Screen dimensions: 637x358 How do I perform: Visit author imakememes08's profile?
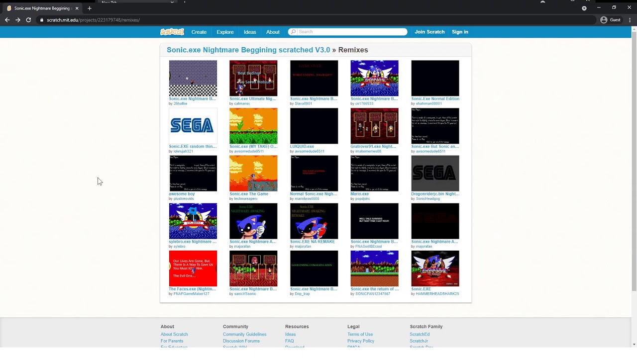368,151
